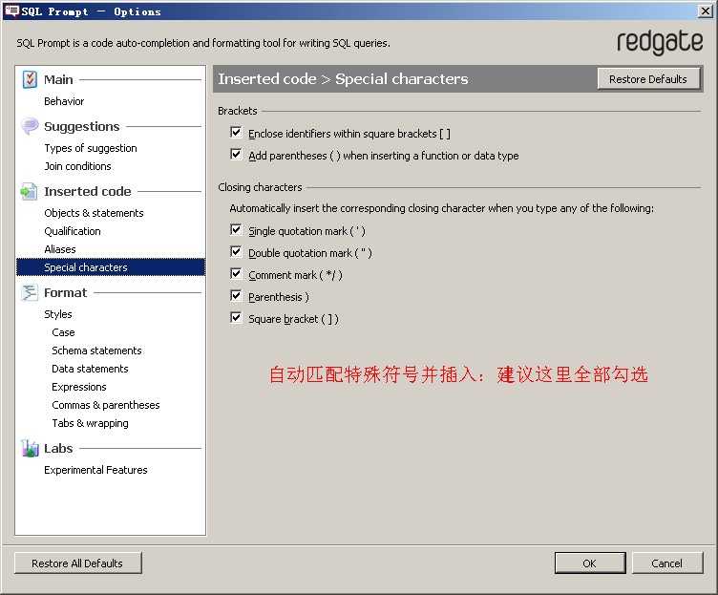Open the Data statements page
Image resolution: width=718 pixels, height=595 pixels.
click(x=90, y=369)
